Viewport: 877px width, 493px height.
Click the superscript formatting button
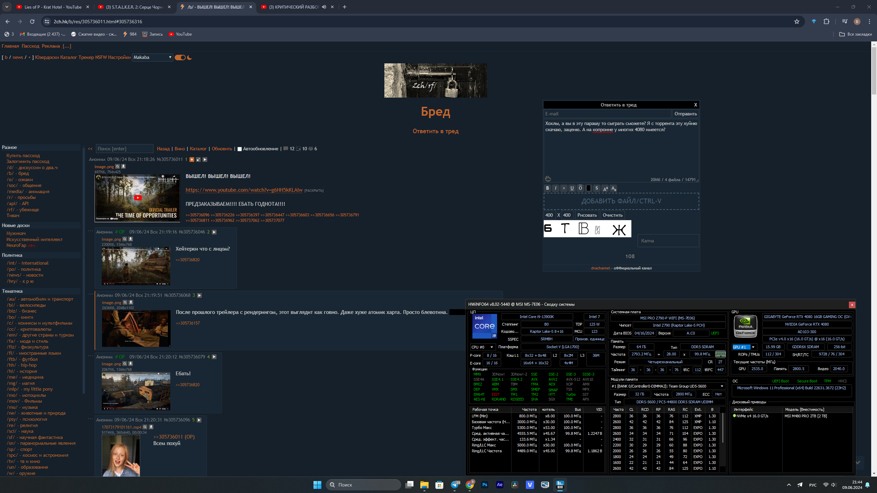point(605,188)
